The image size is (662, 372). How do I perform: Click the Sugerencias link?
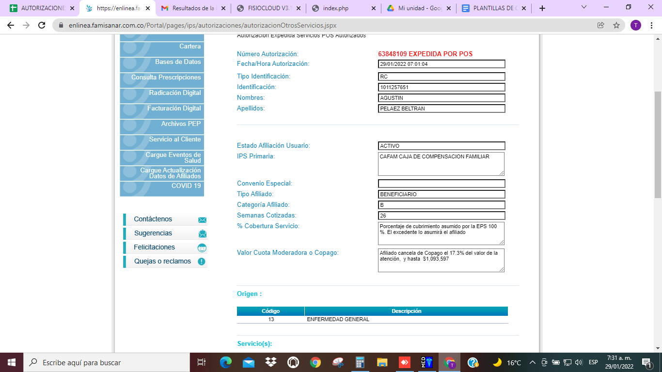click(153, 233)
